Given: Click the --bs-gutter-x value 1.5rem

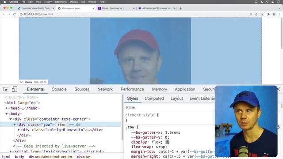Looking at the screenshot, I should click(172, 132).
